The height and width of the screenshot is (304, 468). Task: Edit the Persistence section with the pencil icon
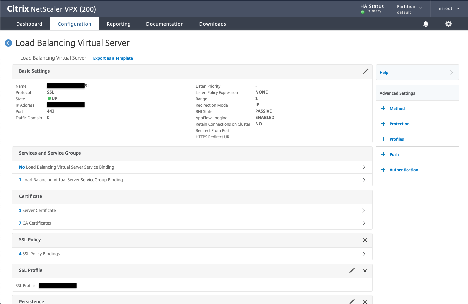point(352,301)
